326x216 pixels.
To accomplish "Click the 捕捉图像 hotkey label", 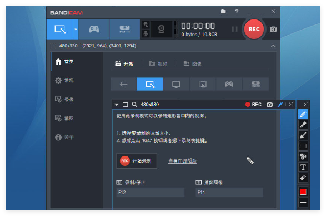I will click(213, 183).
